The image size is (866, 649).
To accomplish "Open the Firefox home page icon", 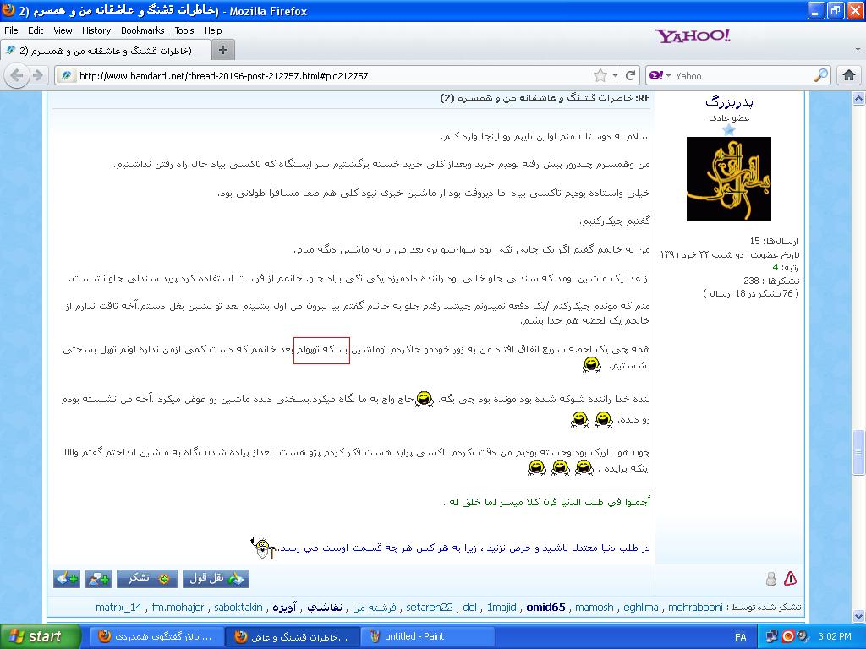I will click(849, 75).
